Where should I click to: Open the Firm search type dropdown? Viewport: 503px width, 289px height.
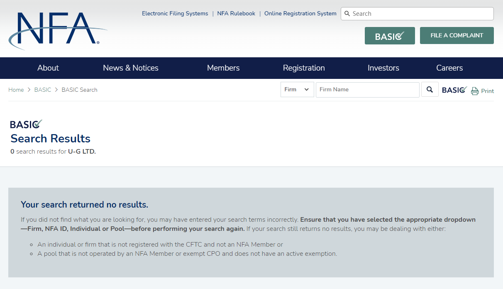pos(297,89)
